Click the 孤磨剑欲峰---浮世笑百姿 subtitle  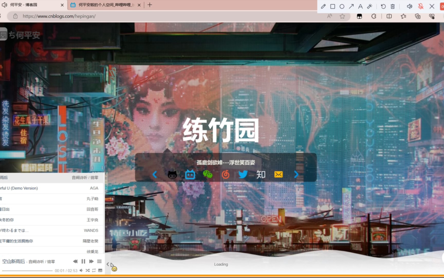pos(226,162)
